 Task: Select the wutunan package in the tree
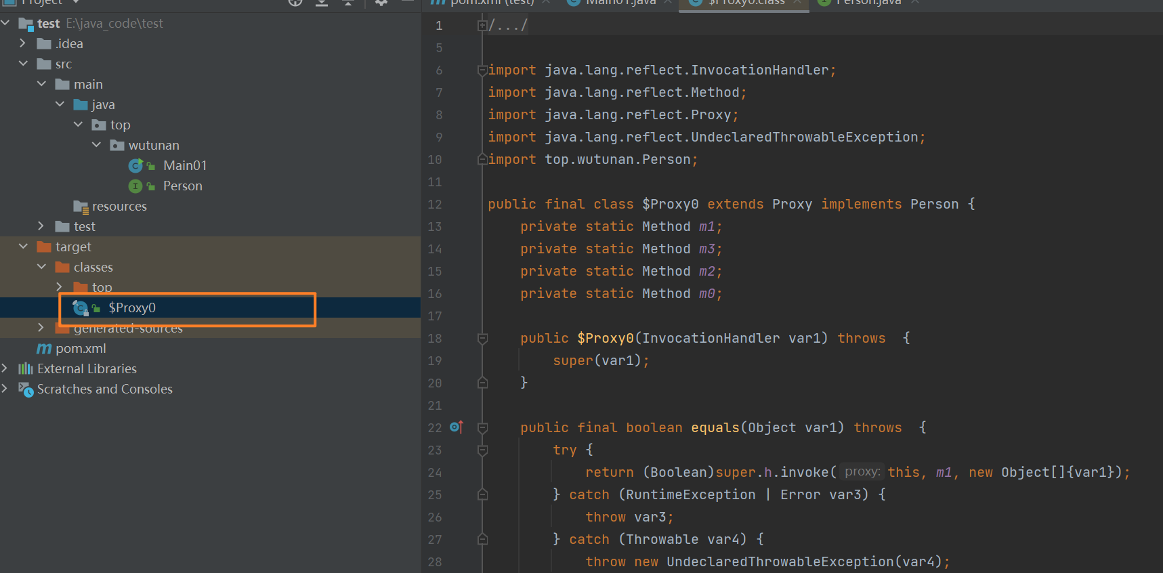pyautogui.click(x=154, y=146)
